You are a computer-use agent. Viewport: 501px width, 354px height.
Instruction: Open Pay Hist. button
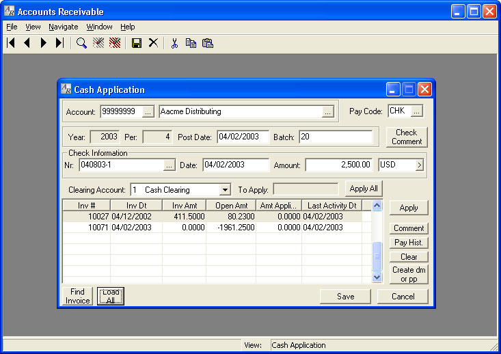(409, 243)
